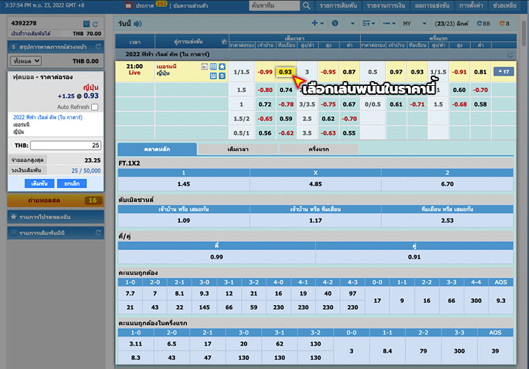
Task: Switch to the เต็มเวลา tab
Action: pos(237,148)
